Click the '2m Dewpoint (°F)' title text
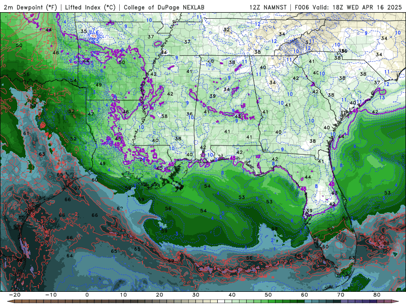Screen dimensions: 406x304 (30, 7)
